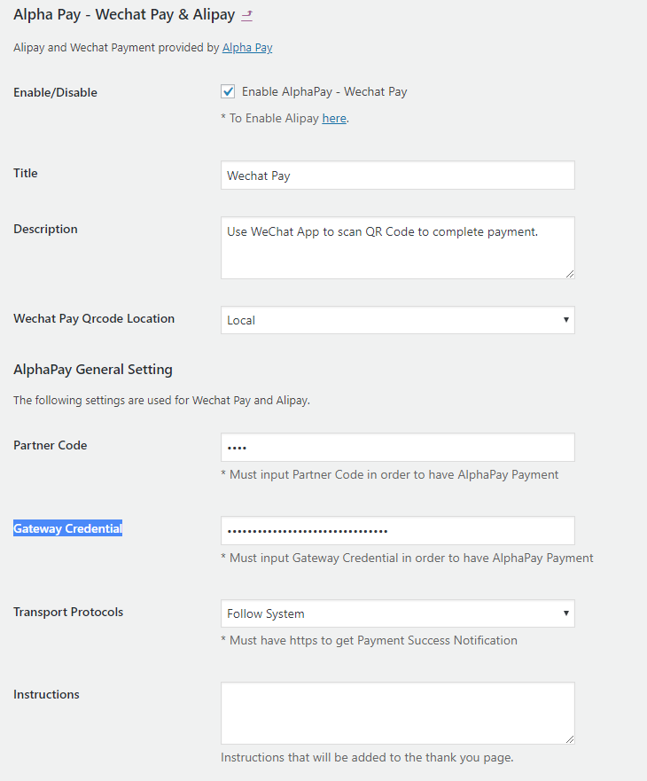The image size is (647, 781).
Task: Click the highlighted Gateway Credential label
Action: coord(67,528)
